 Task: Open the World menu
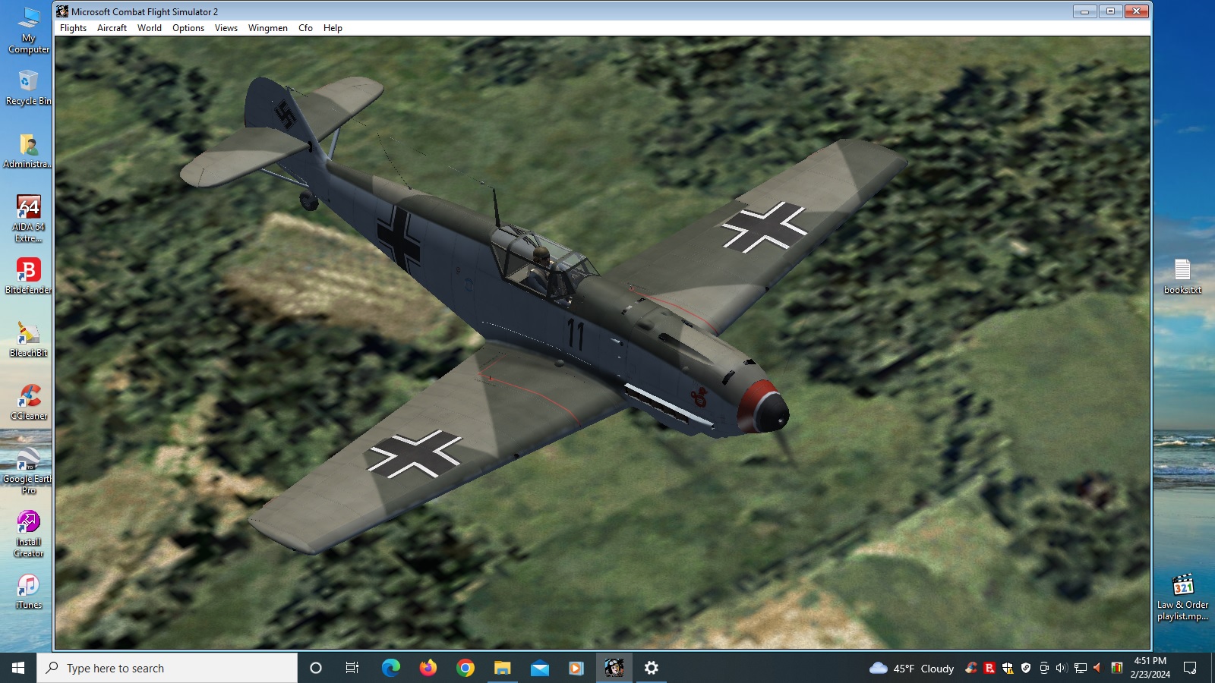[x=150, y=28]
